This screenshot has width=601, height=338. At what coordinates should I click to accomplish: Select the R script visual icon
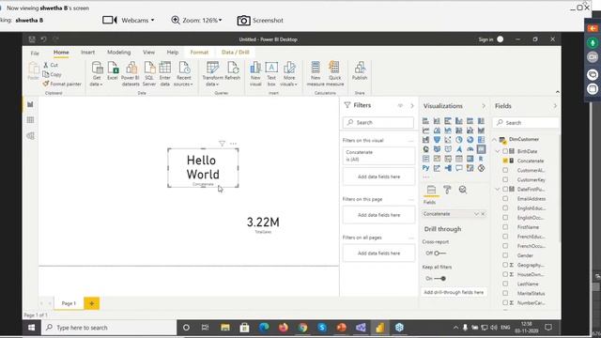(x=481, y=159)
